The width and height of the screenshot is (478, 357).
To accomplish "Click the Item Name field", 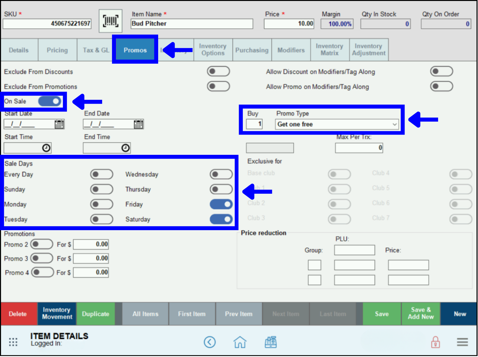I will [192, 24].
